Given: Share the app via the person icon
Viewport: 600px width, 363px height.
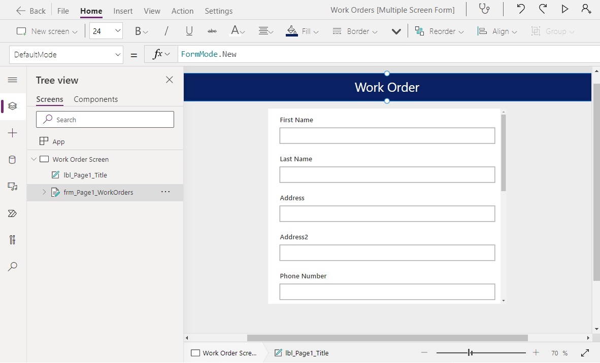Looking at the screenshot, I should point(586,9).
